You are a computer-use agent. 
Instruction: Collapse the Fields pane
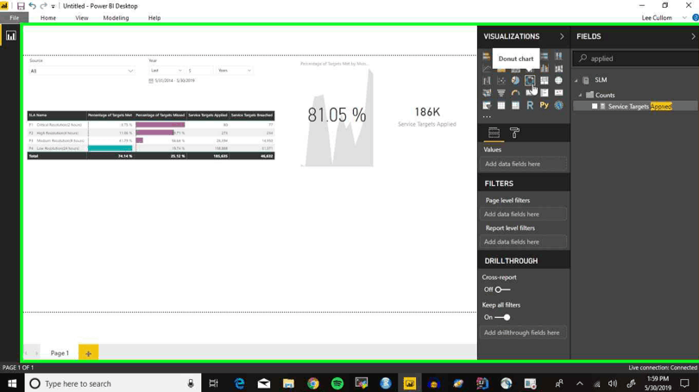[693, 36]
